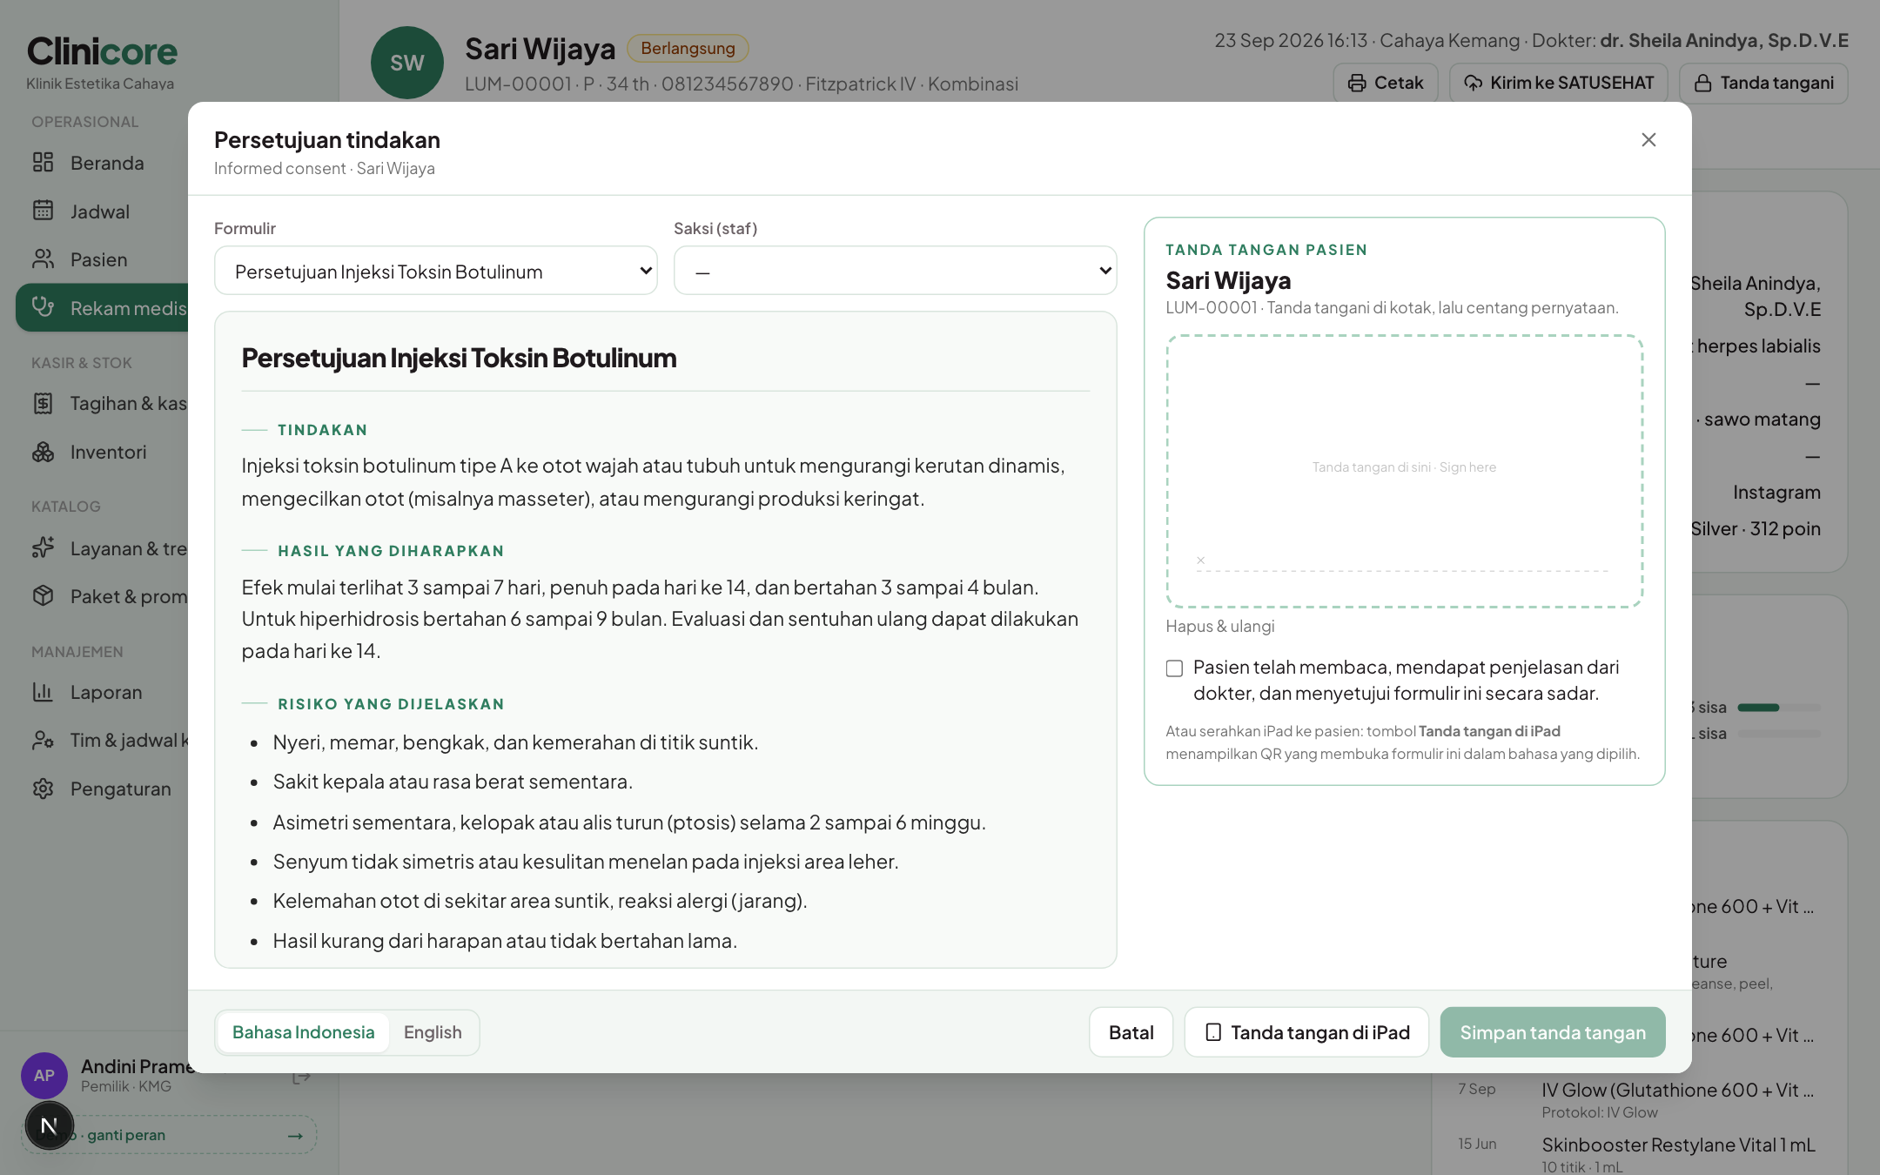Click the first sisa progress bar

1778,708
